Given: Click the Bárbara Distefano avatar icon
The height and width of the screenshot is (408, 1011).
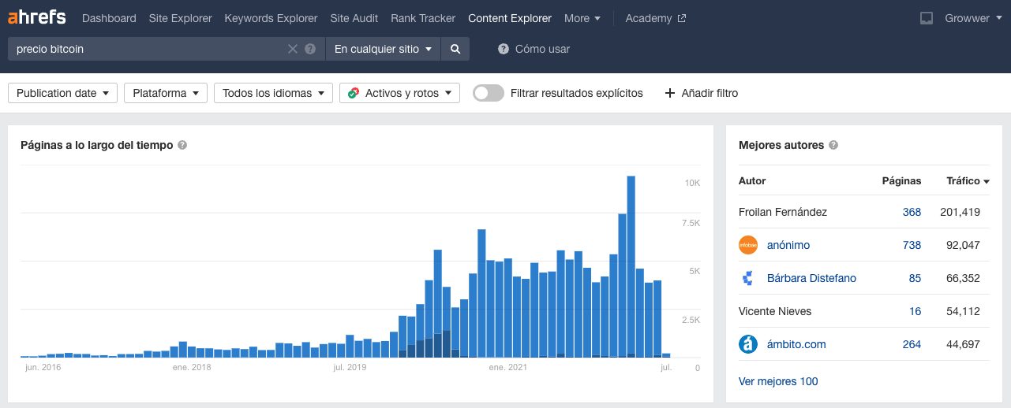Looking at the screenshot, I should pyautogui.click(x=748, y=278).
